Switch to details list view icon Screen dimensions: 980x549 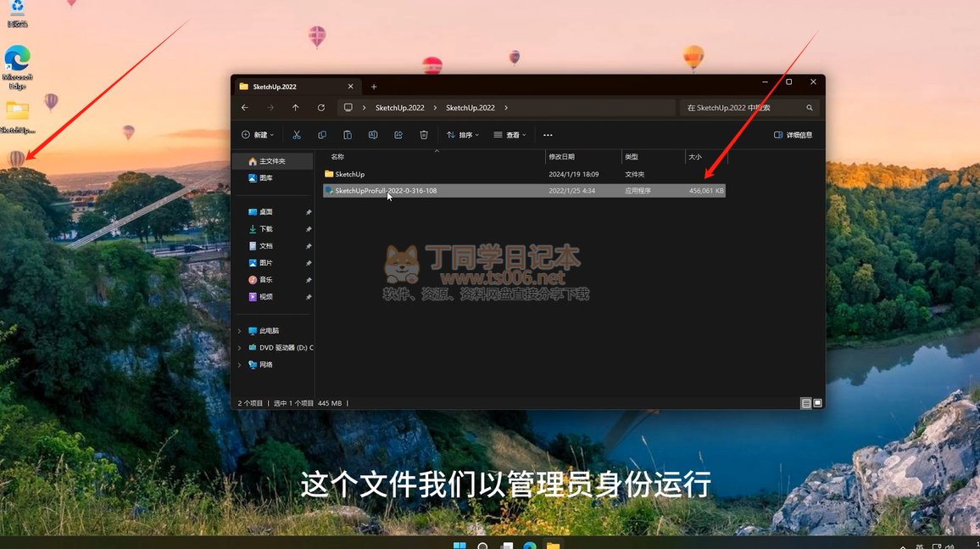click(x=806, y=403)
